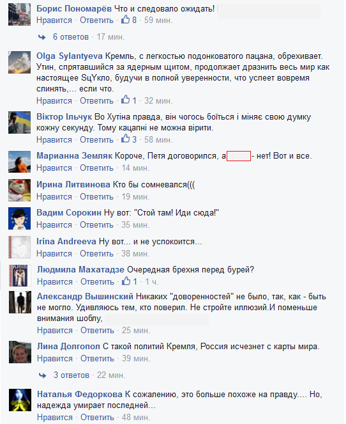Like Марианна Земляк's comment via Нравится
346x424 pixels.
coord(54,168)
